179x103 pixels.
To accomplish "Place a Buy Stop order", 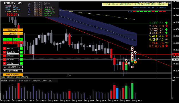I will tap(18, 39).
